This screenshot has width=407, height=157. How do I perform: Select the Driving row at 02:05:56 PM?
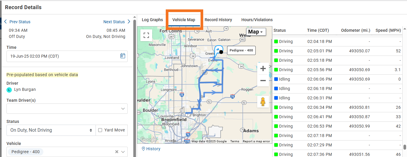click(337, 70)
